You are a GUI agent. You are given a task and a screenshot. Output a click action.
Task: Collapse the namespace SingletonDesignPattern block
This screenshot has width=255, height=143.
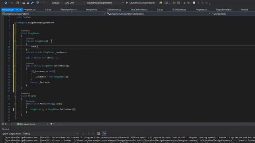pyautogui.click(x=15, y=23)
